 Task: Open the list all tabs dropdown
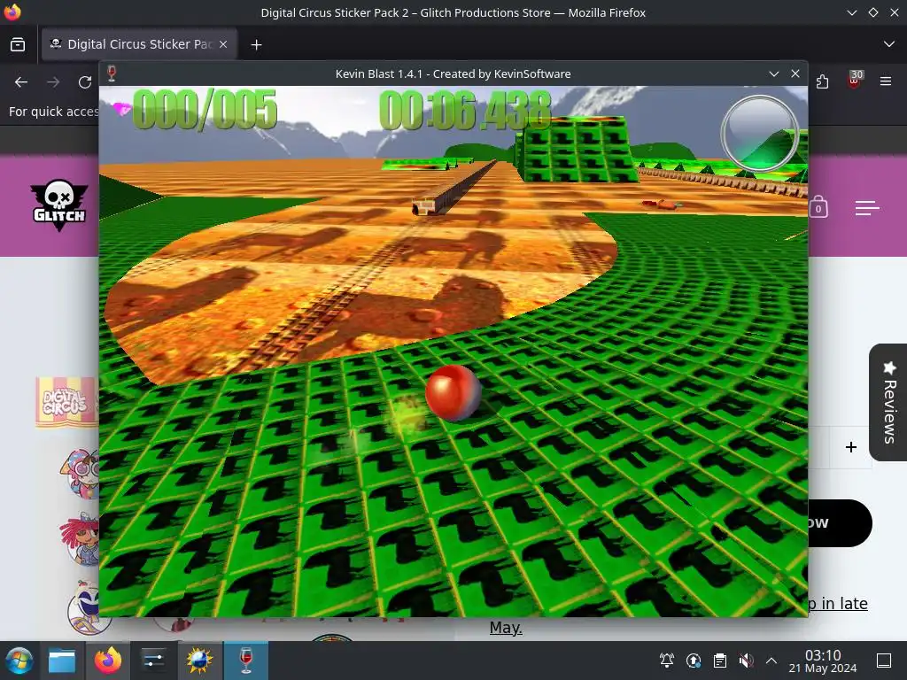(889, 44)
